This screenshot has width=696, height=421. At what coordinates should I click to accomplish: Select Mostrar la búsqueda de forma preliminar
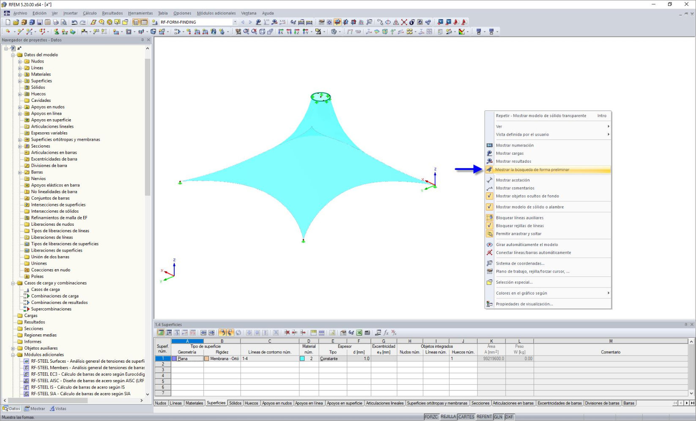(x=548, y=169)
